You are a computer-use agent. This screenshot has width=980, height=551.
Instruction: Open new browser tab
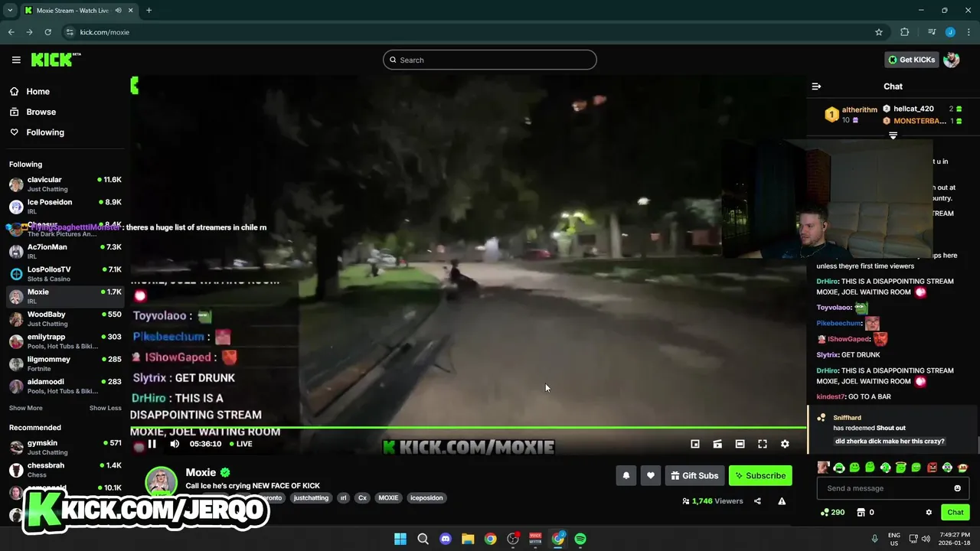pos(149,10)
